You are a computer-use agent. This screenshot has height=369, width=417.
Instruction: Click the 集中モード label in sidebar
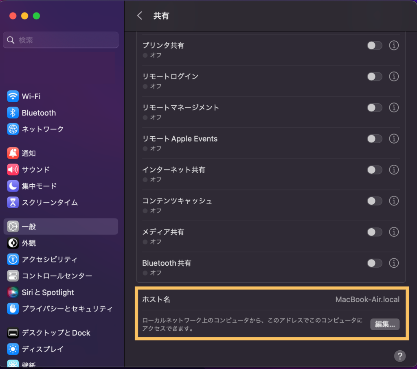39,186
